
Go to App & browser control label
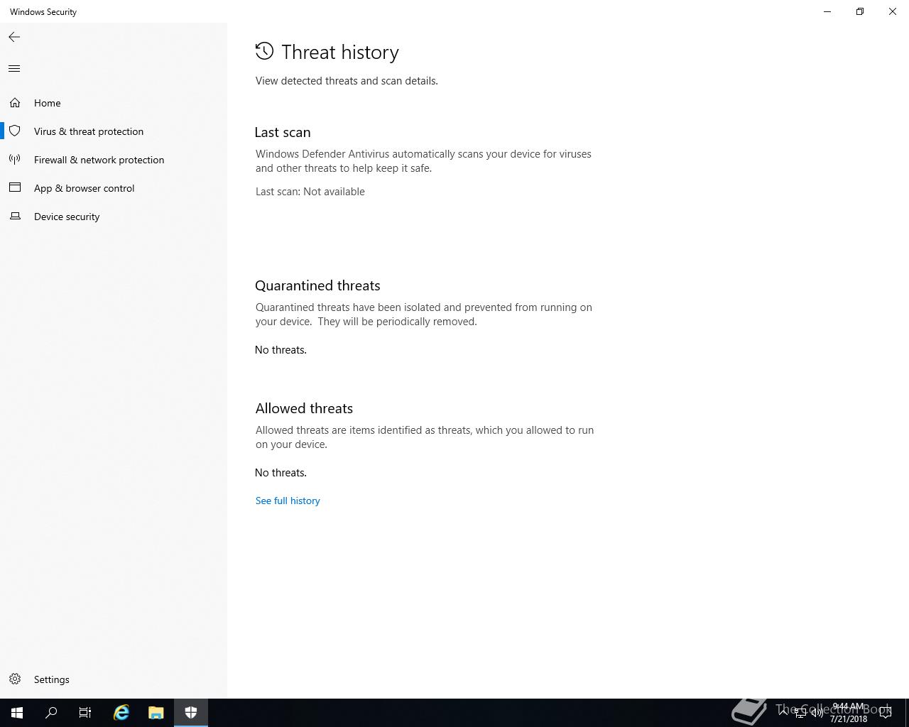(x=84, y=188)
